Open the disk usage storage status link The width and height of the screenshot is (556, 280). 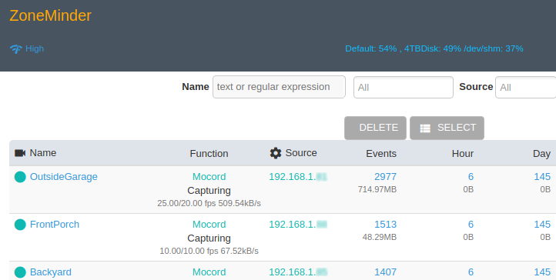click(x=434, y=48)
